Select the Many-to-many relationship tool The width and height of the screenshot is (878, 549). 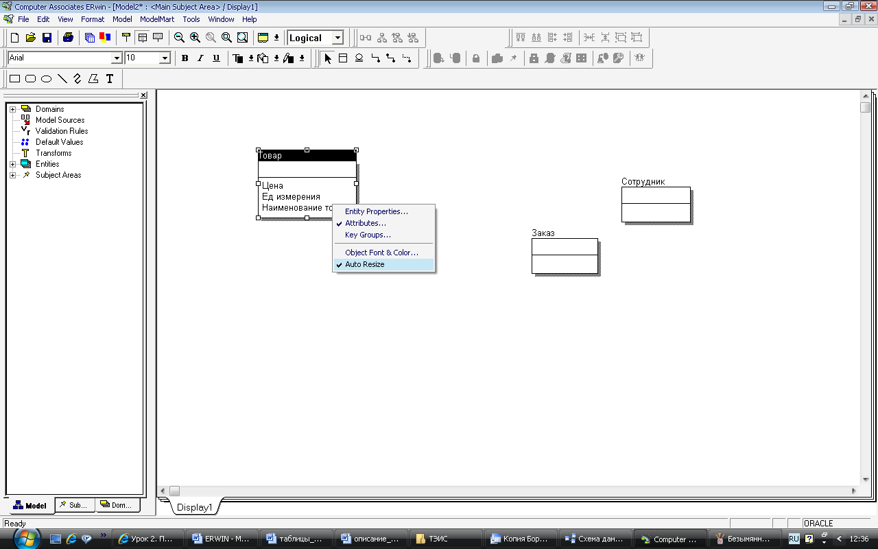pos(391,58)
